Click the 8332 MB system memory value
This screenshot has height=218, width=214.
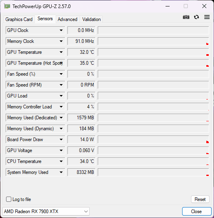point(82,172)
